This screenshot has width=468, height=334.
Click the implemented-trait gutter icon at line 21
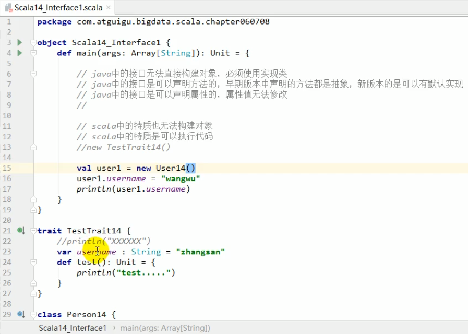pyautogui.click(x=21, y=231)
